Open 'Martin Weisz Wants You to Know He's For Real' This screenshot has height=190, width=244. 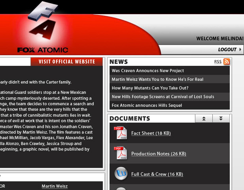click(170, 79)
